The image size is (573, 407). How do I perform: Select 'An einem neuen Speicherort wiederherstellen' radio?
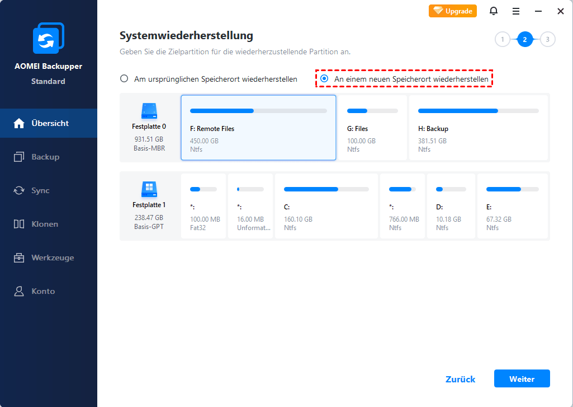(324, 79)
